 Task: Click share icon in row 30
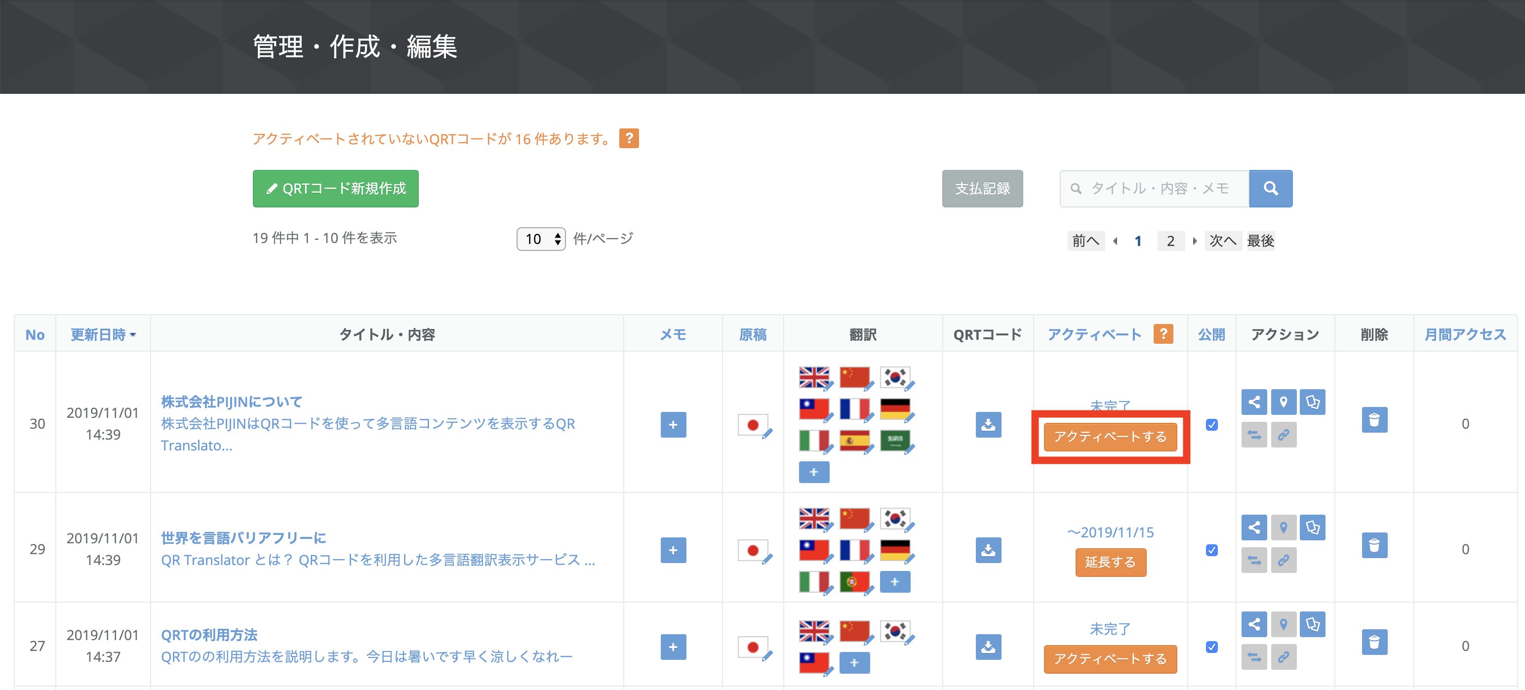click(1254, 402)
